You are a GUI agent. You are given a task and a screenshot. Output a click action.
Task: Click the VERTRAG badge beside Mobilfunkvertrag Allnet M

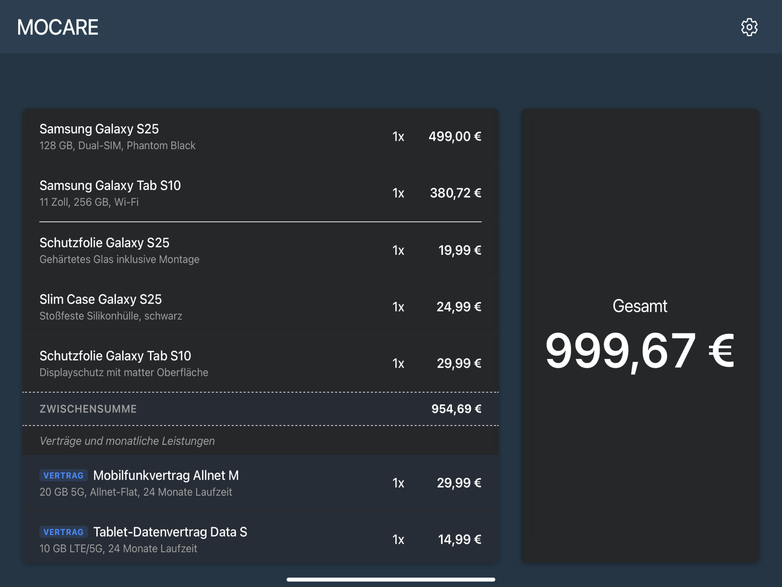[x=64, y=476]
